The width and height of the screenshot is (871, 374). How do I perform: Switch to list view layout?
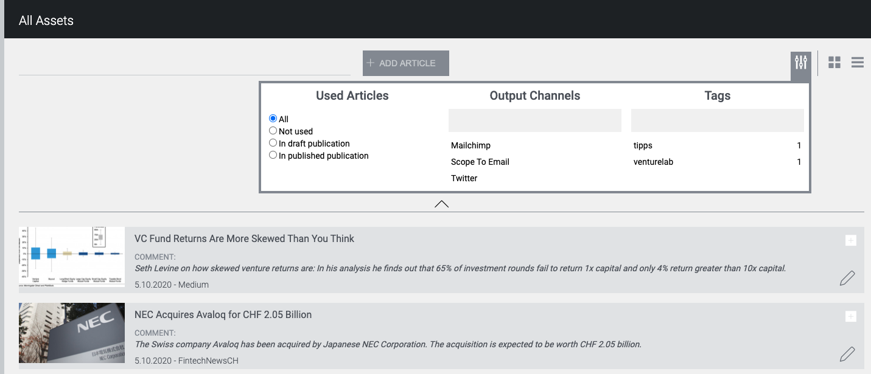[x=858, y=63]
